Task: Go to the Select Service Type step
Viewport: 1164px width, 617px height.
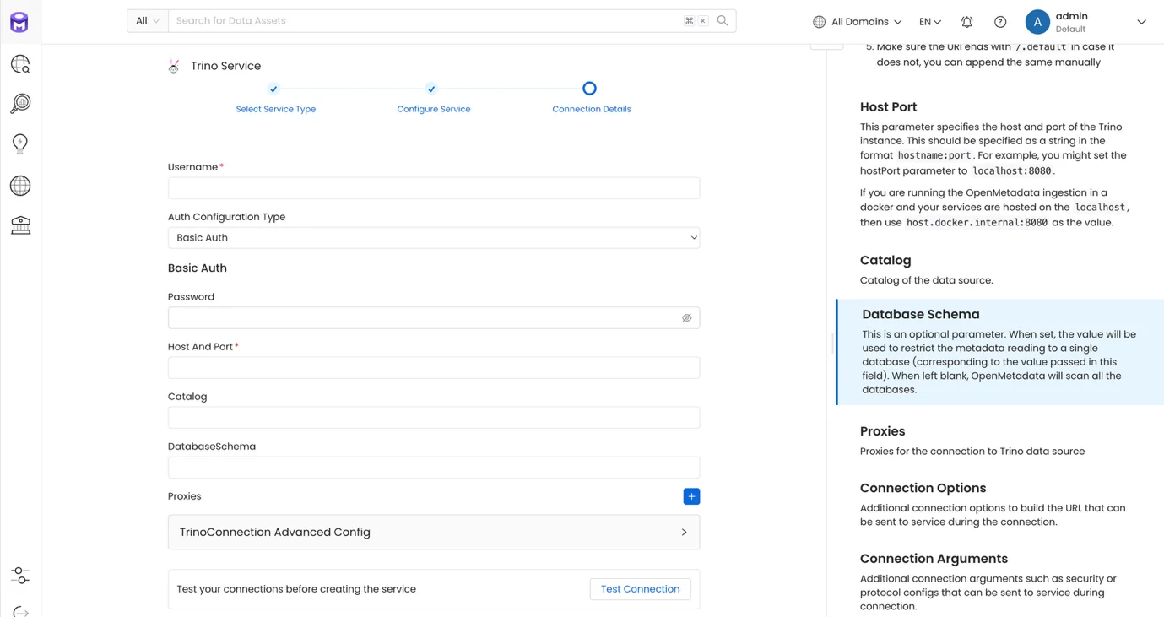Action: click(x=276, y=109)
